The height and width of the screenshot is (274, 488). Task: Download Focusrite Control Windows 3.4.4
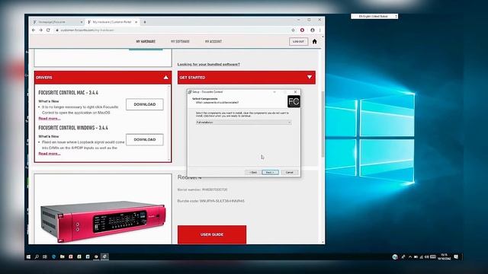[x=145, y=139]
